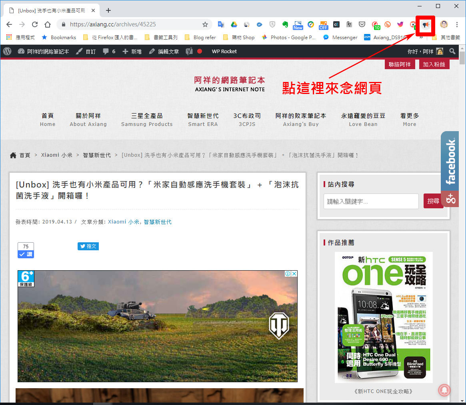Click the highlighted Read Aloud megaphone extension icon
The height and width of the screenshot is (405, 466).
pyautogui.click(x=425, y=24)
